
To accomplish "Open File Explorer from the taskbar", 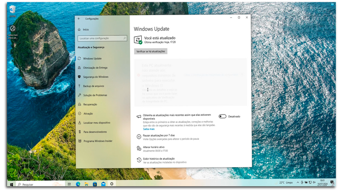I will point(86,184).
